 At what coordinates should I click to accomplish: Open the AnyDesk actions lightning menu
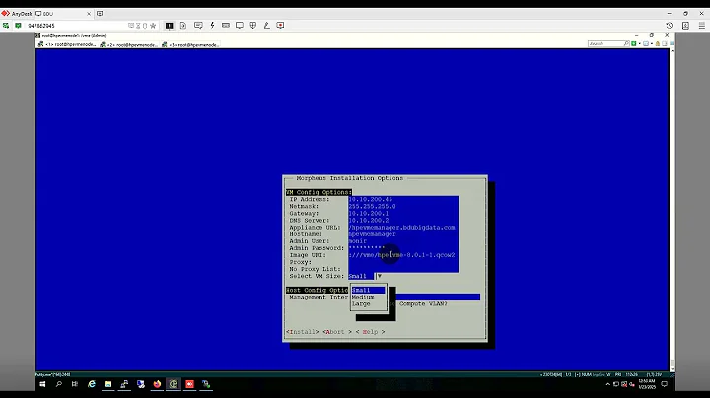pos(212,26)
